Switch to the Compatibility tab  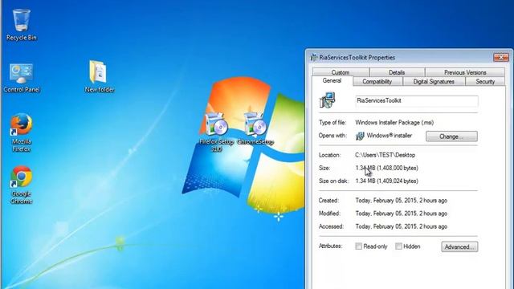pos(377,82)
